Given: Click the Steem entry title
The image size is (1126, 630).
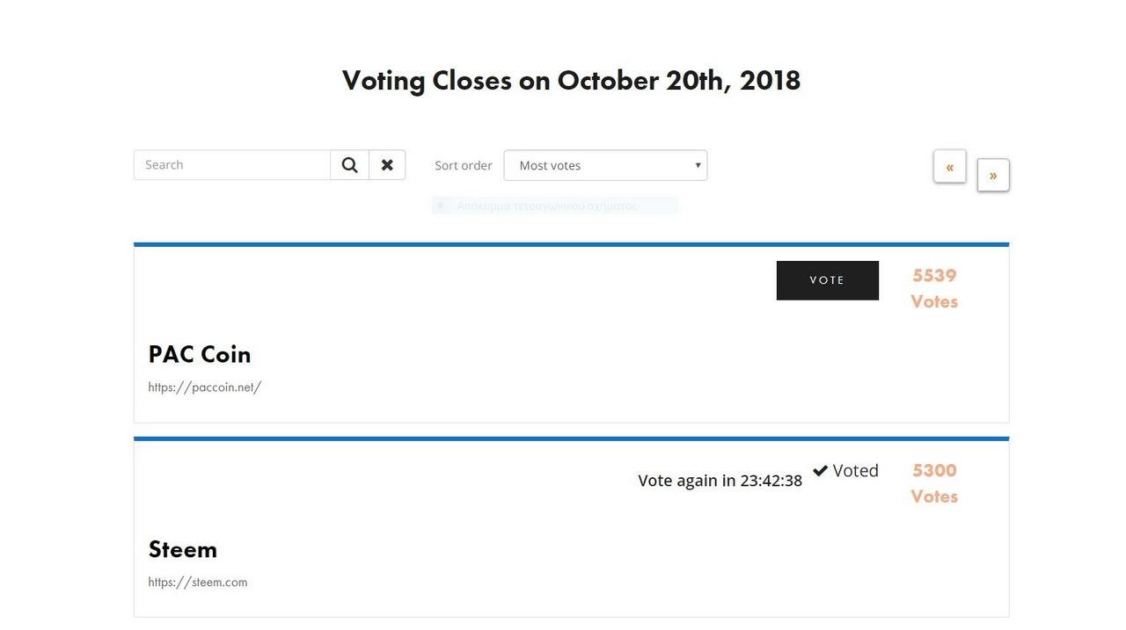Looking at the screenshot, I should [x=183, y=549].
